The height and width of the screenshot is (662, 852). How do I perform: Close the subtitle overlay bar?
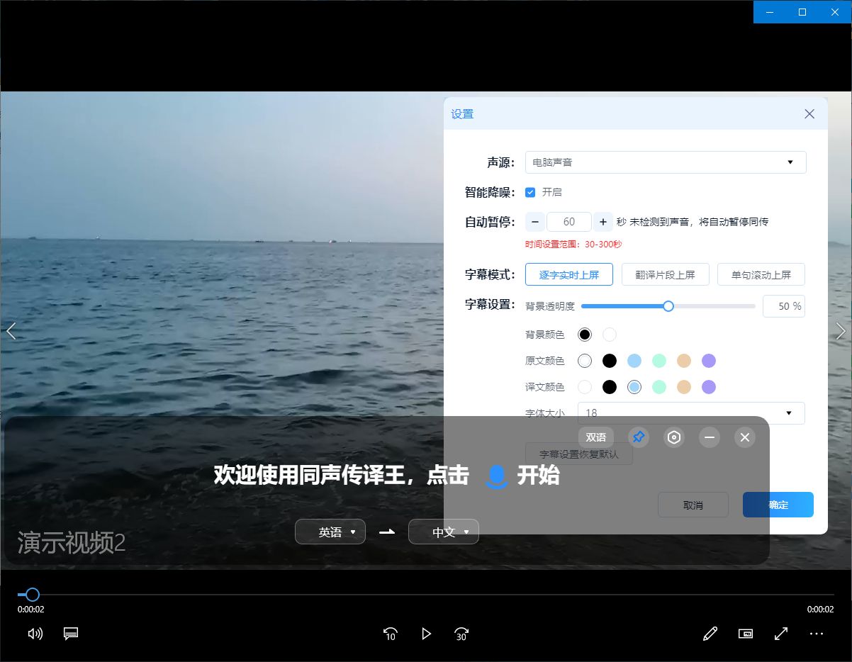(x=745, y=437)
